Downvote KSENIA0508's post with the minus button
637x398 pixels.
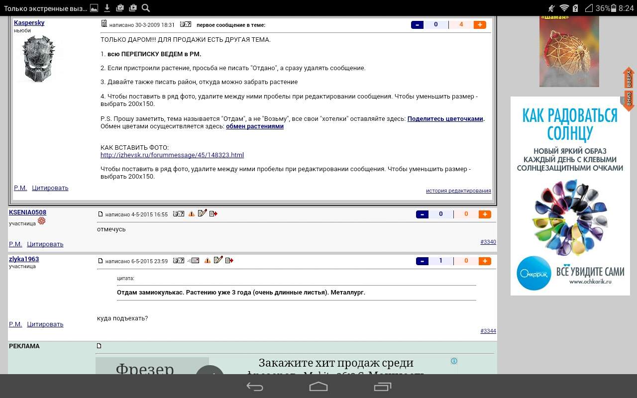click(x=422, y=214)
